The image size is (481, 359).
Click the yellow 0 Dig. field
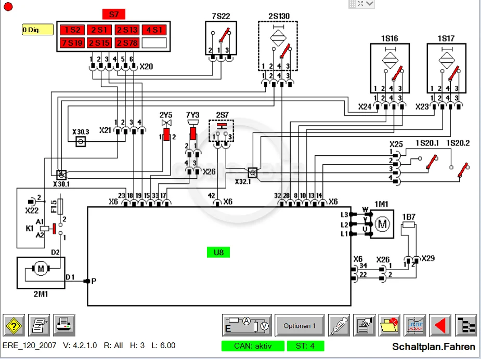coord(38,30)
